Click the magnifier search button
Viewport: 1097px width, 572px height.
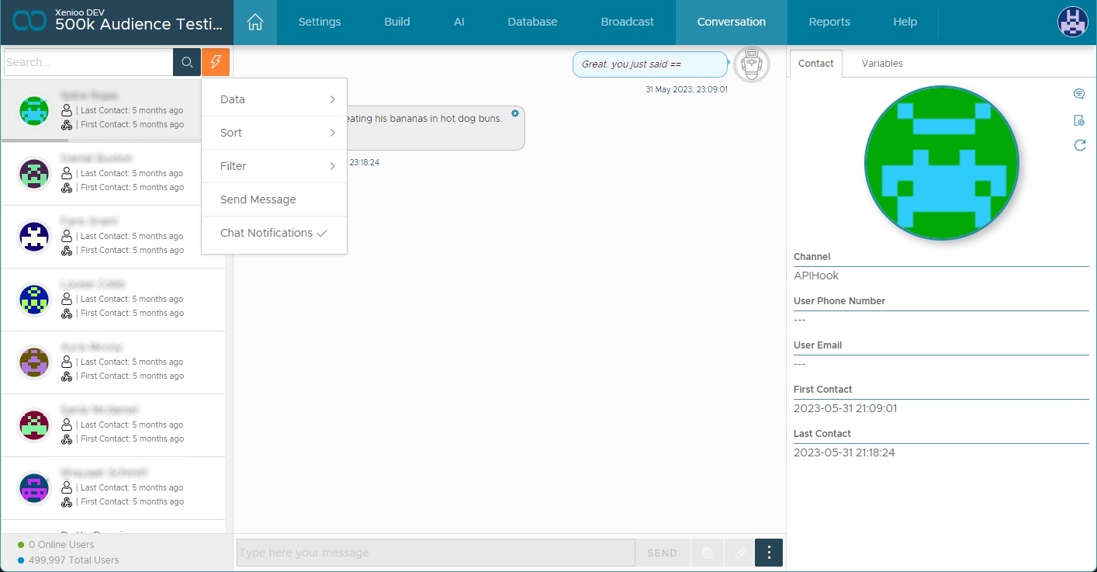point(187,62)
